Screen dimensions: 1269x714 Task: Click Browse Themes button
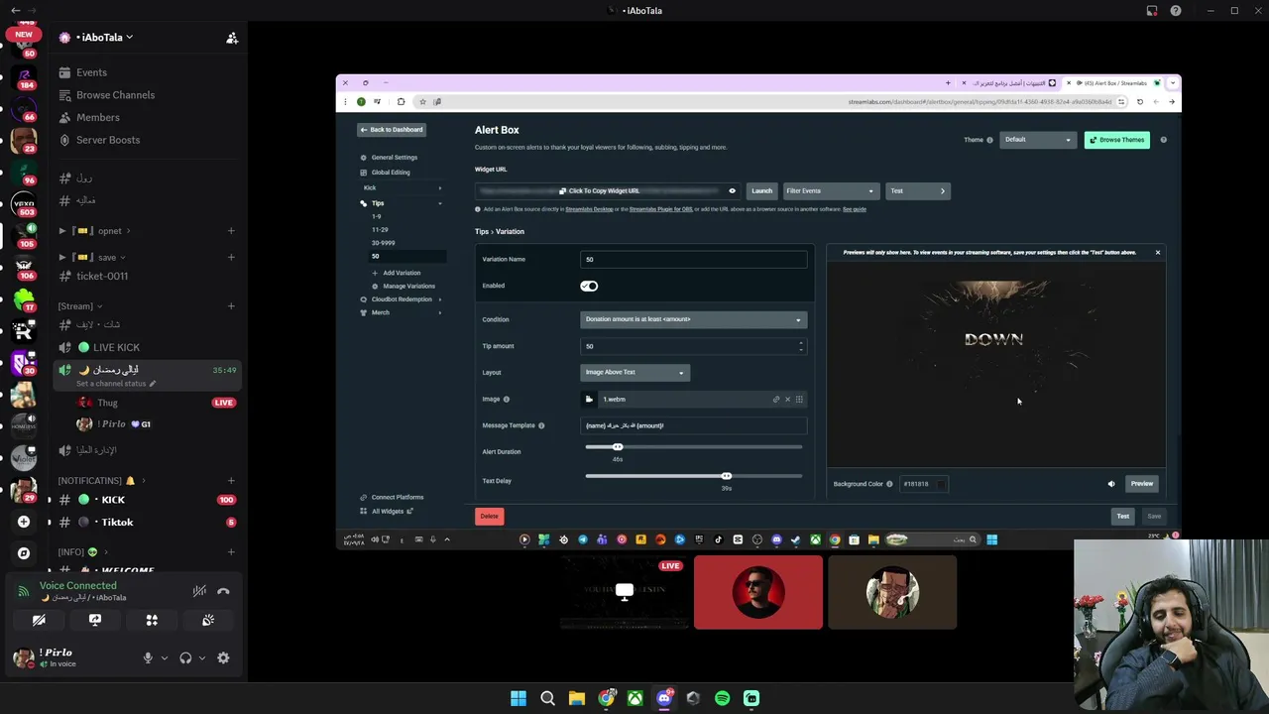pos(1116,140)
